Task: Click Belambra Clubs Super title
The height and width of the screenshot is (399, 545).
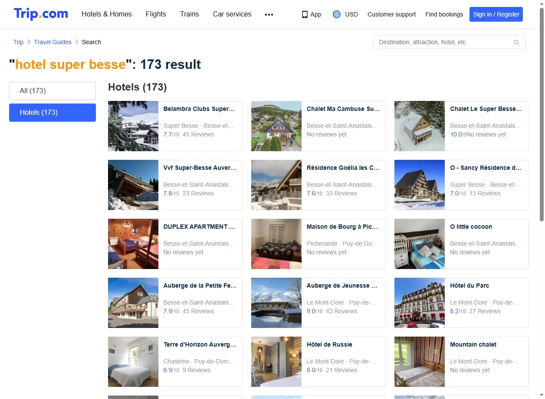Action: coord(199,109)
